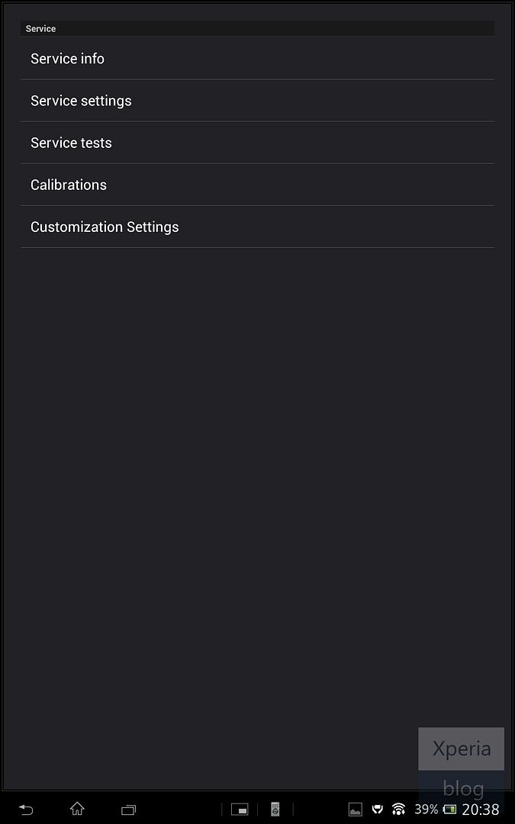Click the blog watermark text
This screenshot has height=824, width=515.
point(463,787)
